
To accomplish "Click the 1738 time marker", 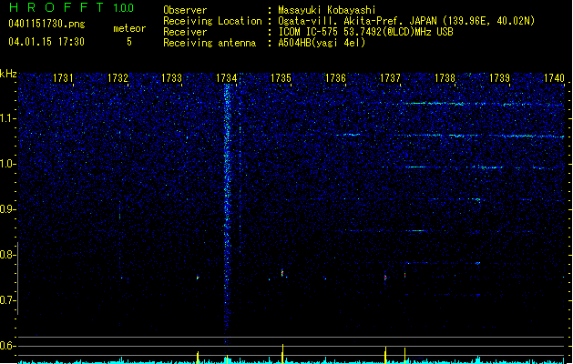I will tap(445, 78).
